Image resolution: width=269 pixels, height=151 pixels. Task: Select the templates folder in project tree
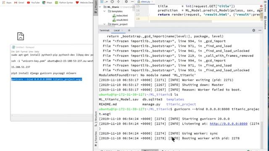[x=117, y=11]
